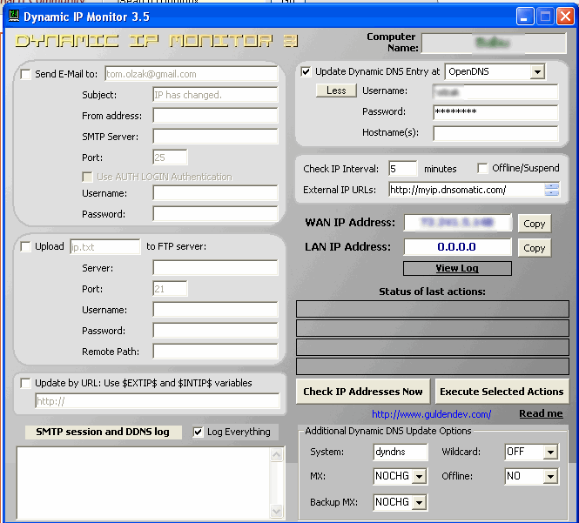Image resolution: width=579 pixels, height=523 pixels.
Task: Open the Offline dropdown
Action: tap(549, 477)
